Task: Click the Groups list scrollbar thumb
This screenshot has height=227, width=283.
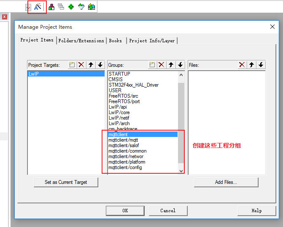Action: (181, 123)
